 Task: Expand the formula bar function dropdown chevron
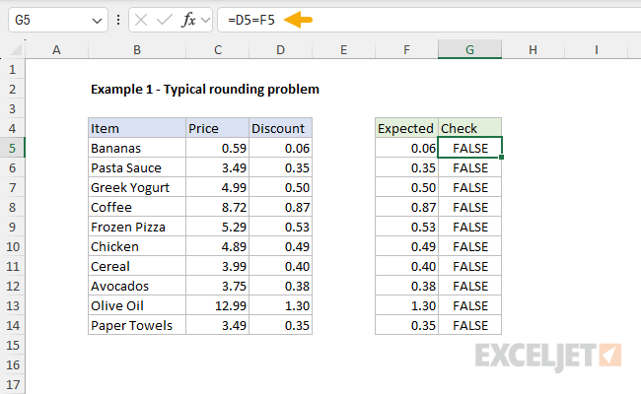tap(206, 20)
